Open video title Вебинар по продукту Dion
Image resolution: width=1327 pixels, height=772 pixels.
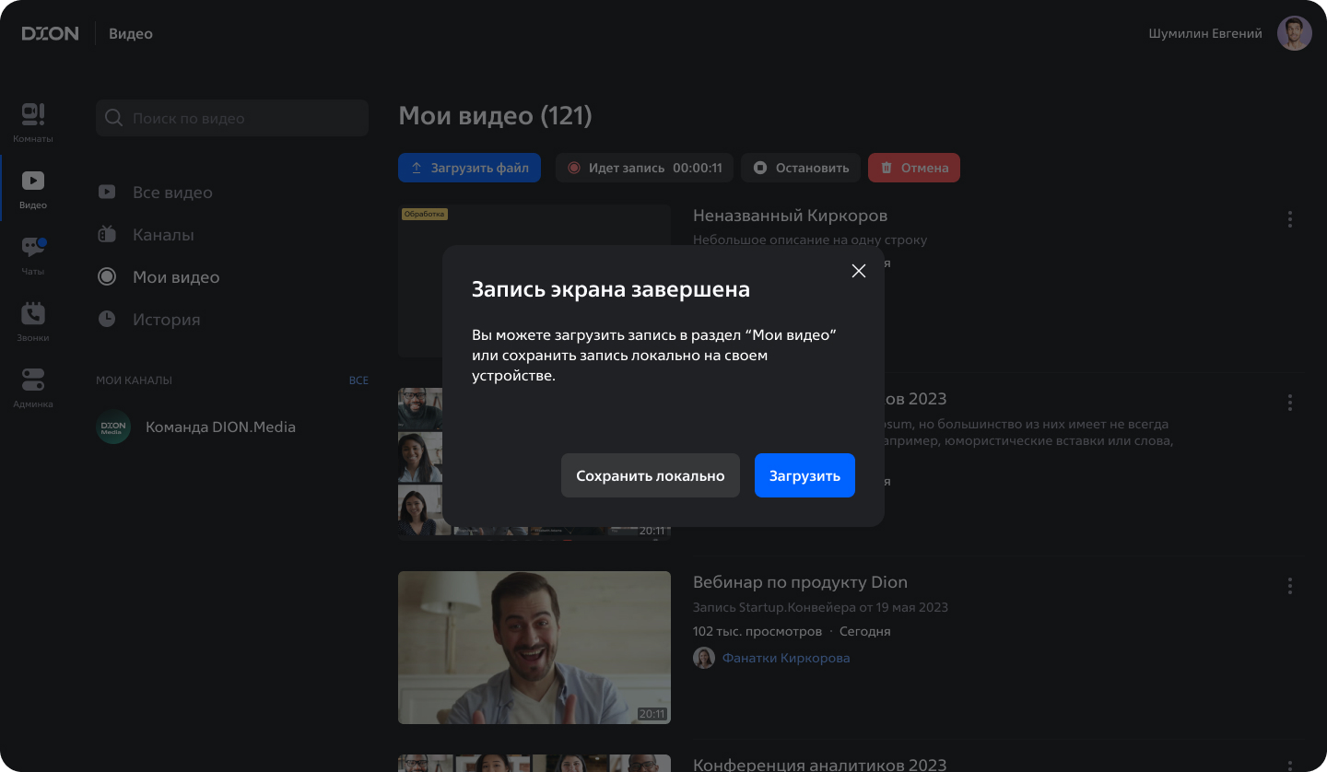click(800, 582)
